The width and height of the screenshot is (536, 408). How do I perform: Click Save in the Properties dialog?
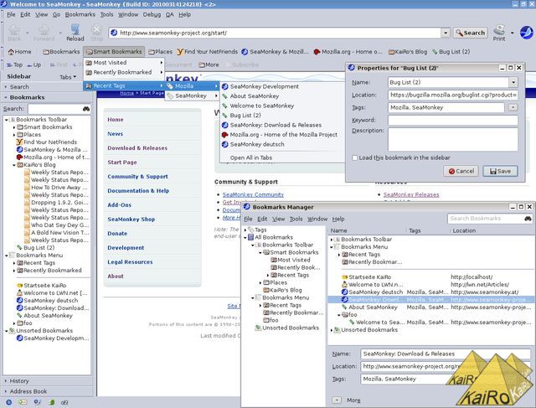pyautogui.click(x=499, y=171)
